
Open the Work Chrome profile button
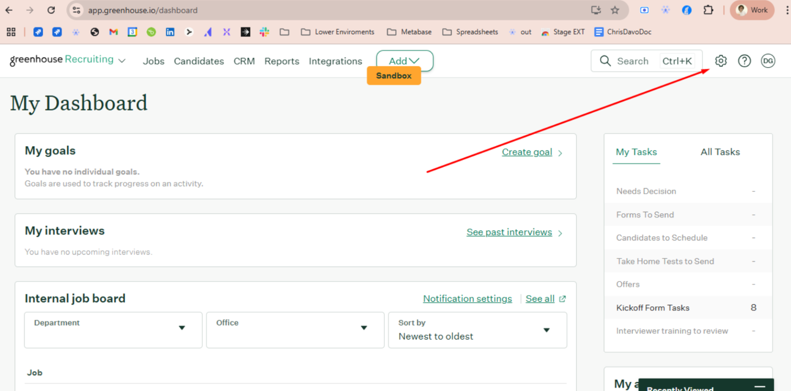coord(752,10)
